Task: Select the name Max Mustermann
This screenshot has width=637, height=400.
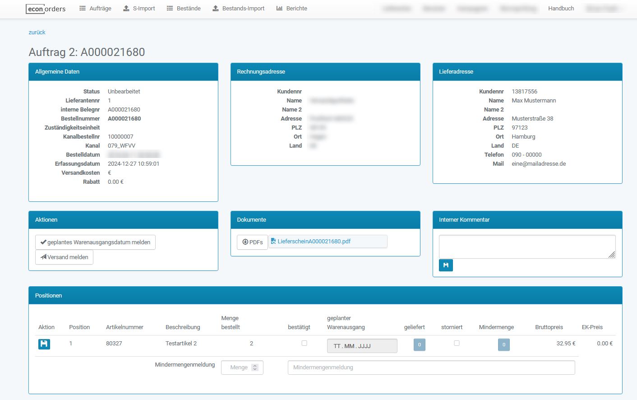Action: pos(534,101)
